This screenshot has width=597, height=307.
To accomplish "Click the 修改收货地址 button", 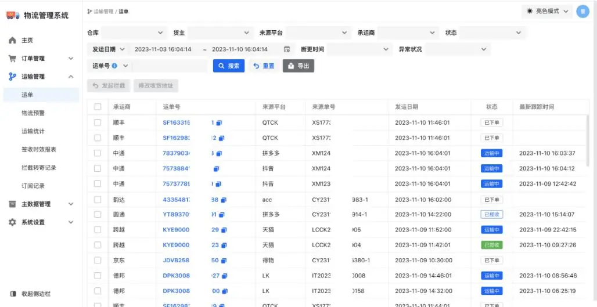I will 156,86.
